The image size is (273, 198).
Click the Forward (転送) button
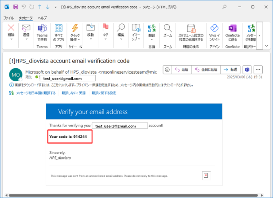230,70
